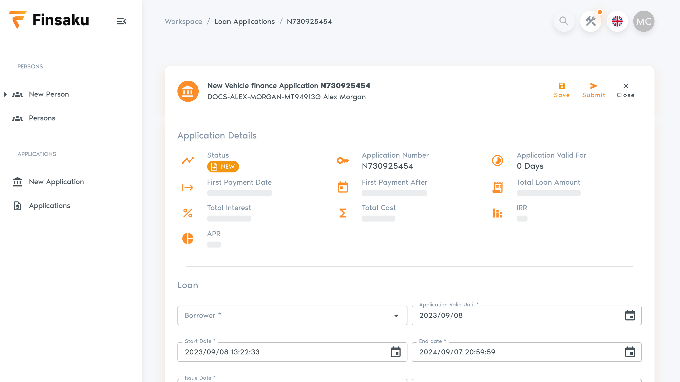The width and height of the screenshot is (680, 382).
Task: Expand the New Person tree item
Action: point(5,94)
